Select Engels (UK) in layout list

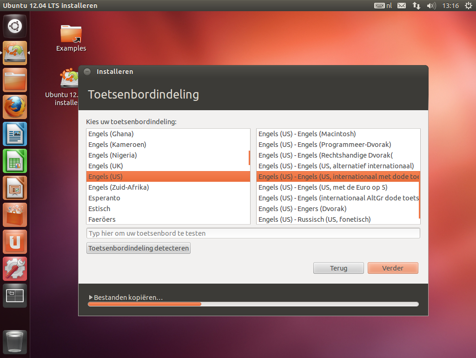(106, 166)
